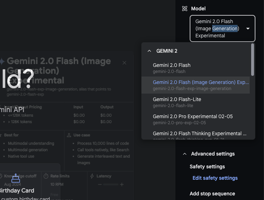Screen dimensions: 264x200
Task: Collapse the Advanced settings section
Action: [x=184, y=154]
